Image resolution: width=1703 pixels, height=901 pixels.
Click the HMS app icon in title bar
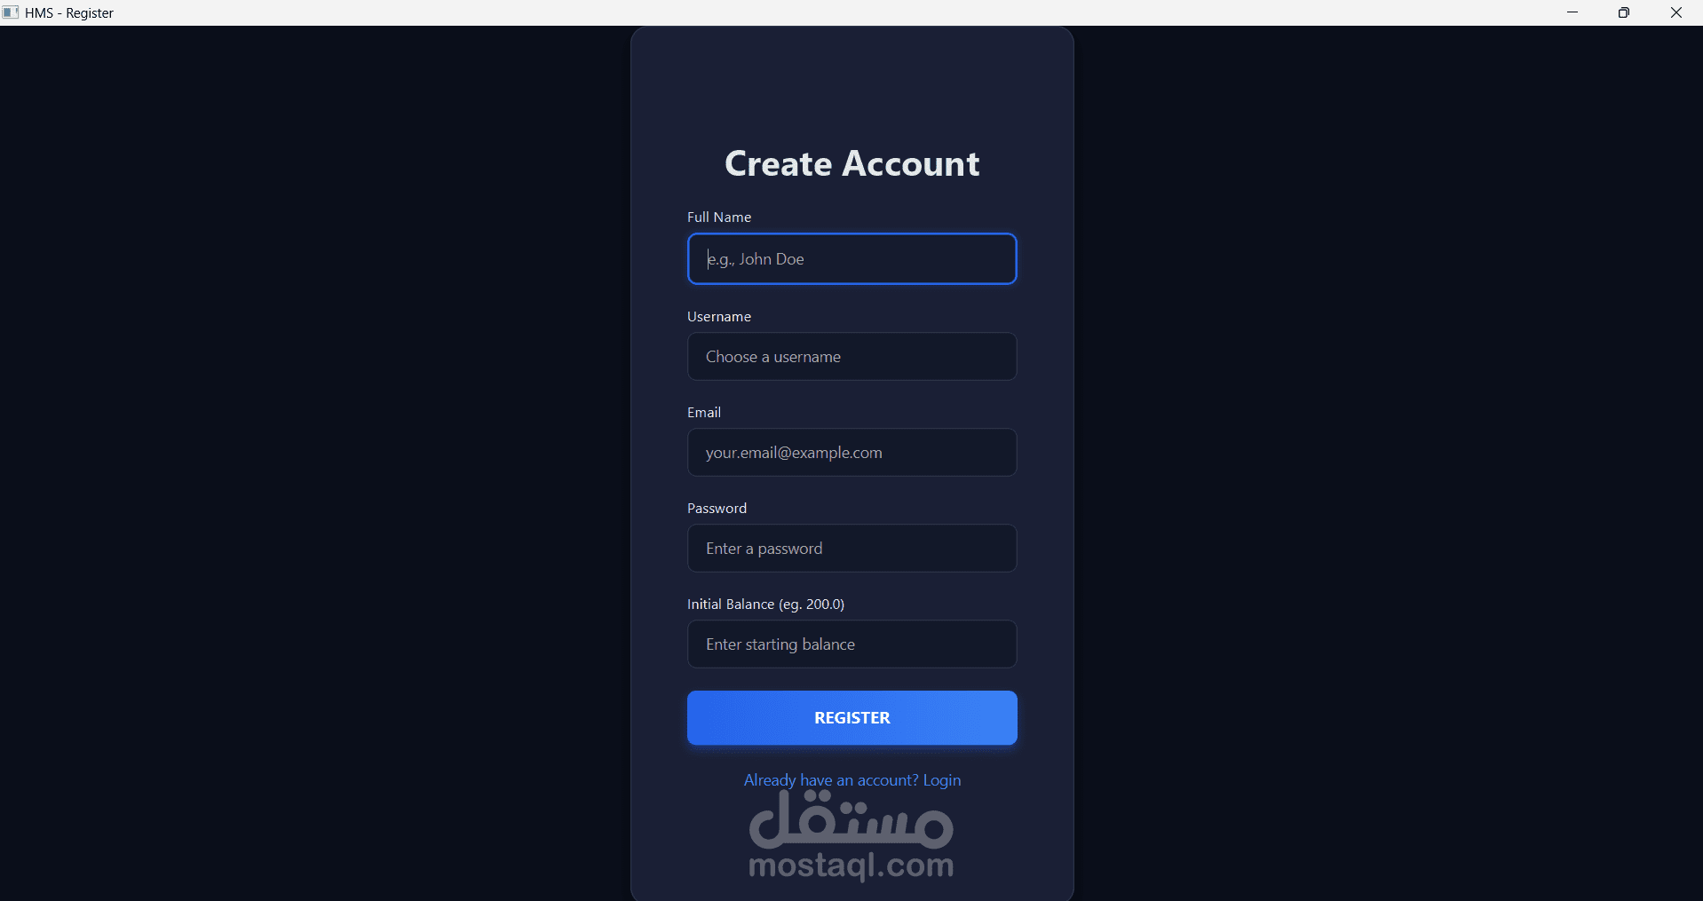11,12
